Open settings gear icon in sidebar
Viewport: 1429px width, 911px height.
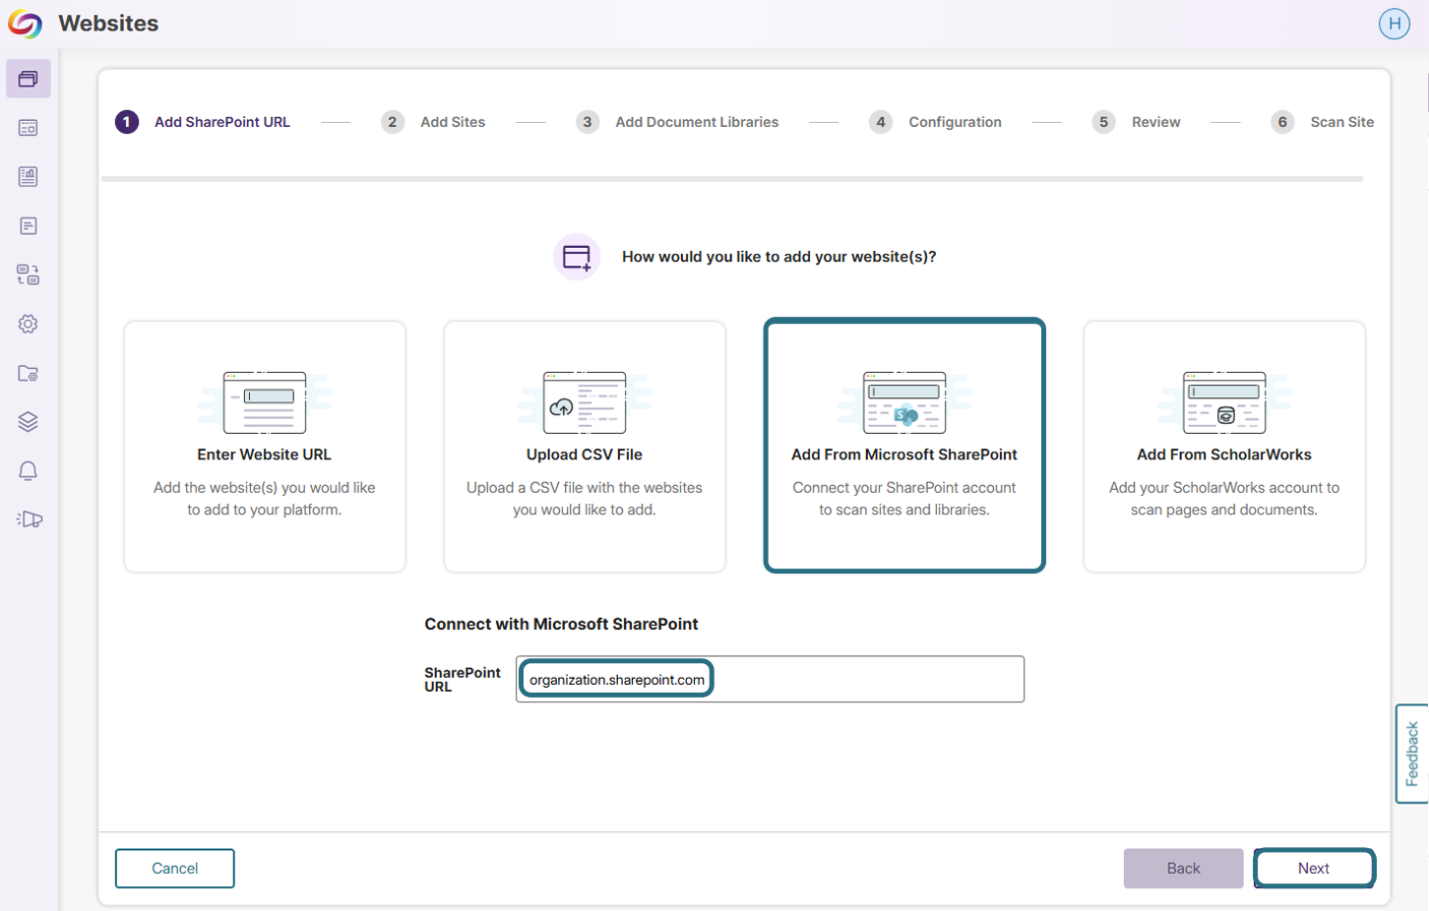[29, 324]
